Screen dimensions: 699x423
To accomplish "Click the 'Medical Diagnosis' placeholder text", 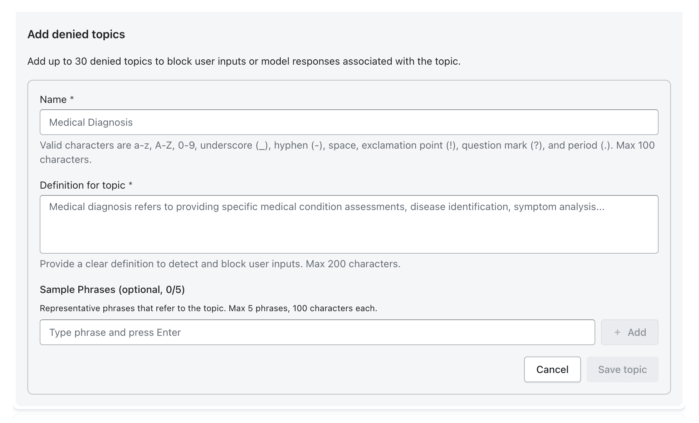I will [x=91, y=123].
